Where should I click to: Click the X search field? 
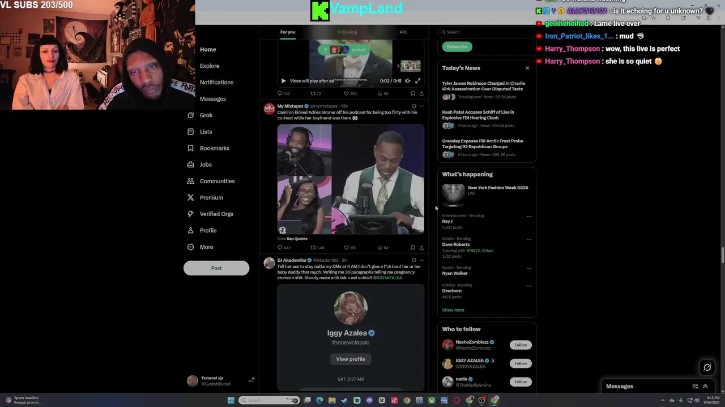click(486, 32)
